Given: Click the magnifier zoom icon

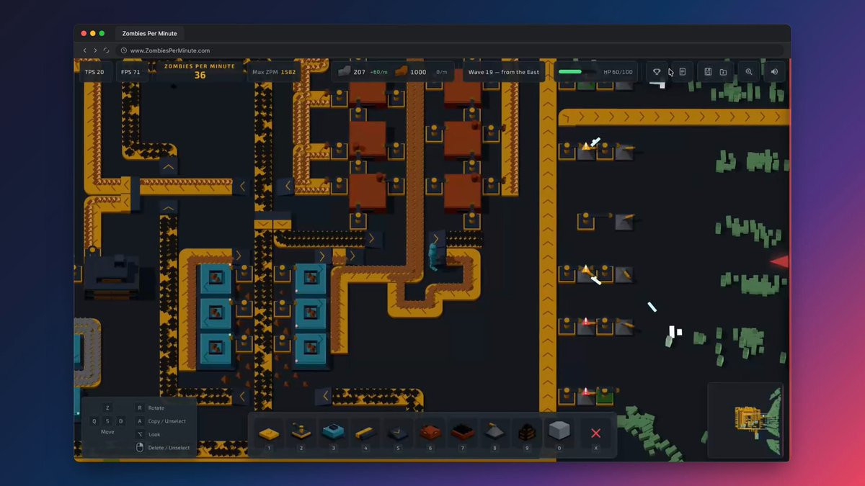Looking at the screenshot, I should 749,72.
